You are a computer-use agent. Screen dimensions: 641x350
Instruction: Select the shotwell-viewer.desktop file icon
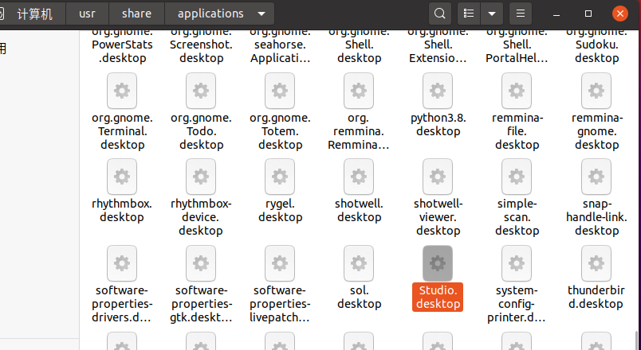coord(438,177)
